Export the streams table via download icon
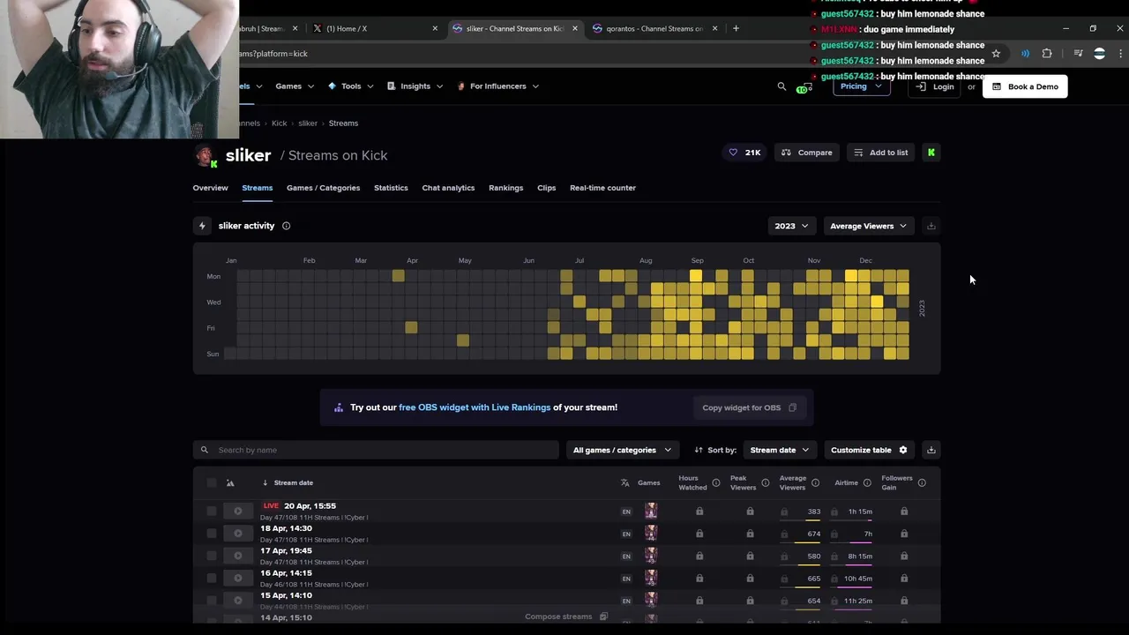 [x=931, y=450]
